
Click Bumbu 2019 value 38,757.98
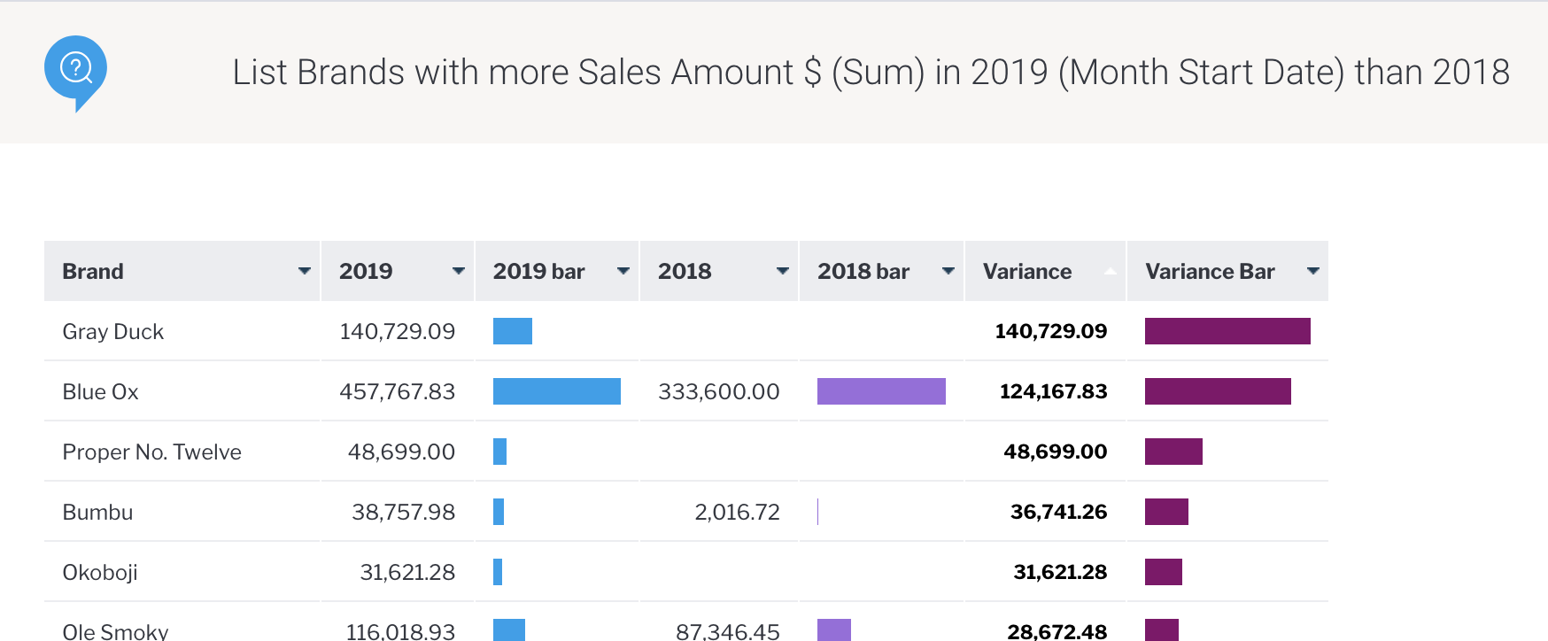pyautogui.click(x=404, y=513)
